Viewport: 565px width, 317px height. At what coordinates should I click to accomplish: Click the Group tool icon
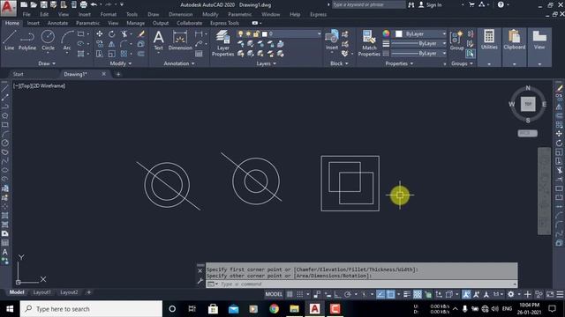(456, 41)
